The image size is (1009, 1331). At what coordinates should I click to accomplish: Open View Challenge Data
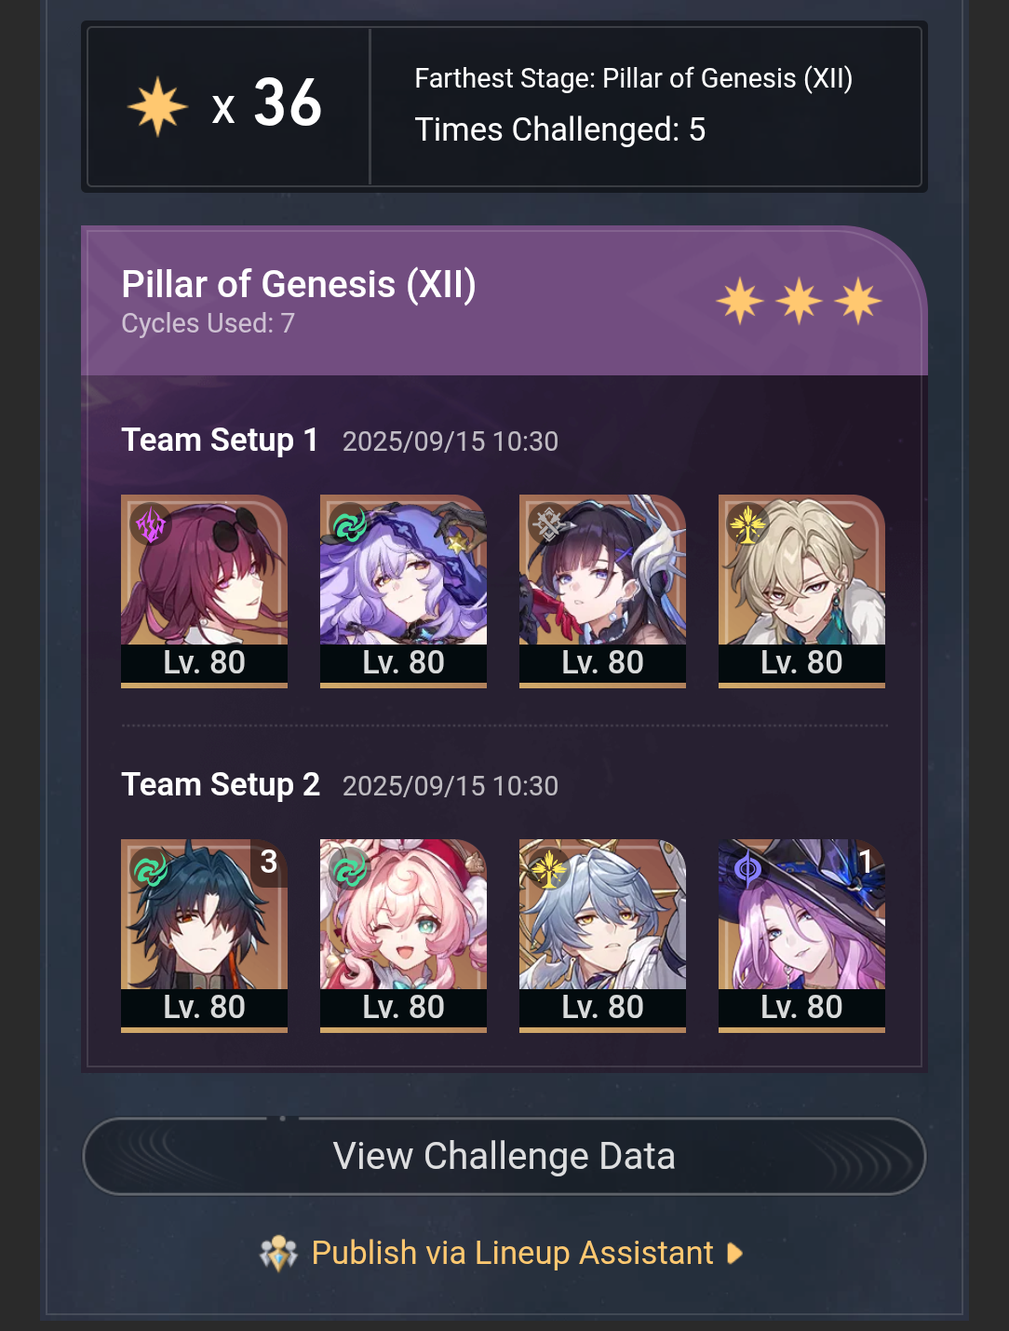pos(504,1156)
